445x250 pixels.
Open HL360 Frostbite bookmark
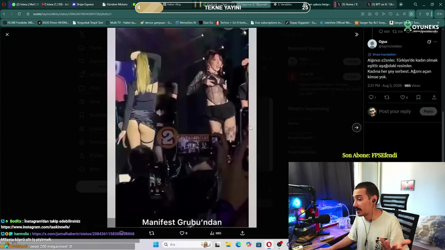pos(19,23)
